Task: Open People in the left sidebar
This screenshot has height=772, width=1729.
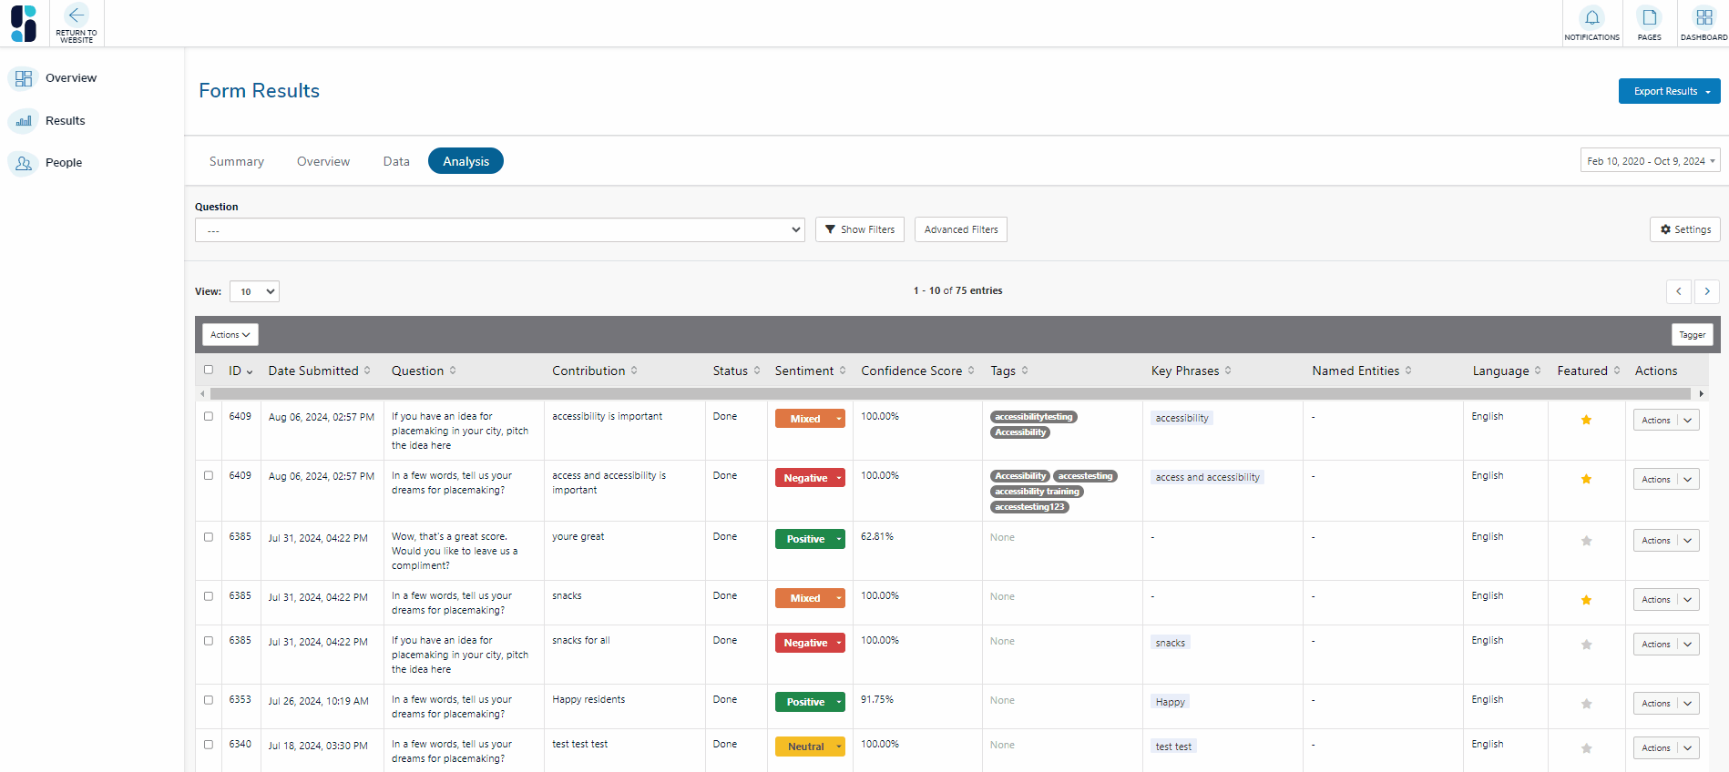Action: click(63, 163)
